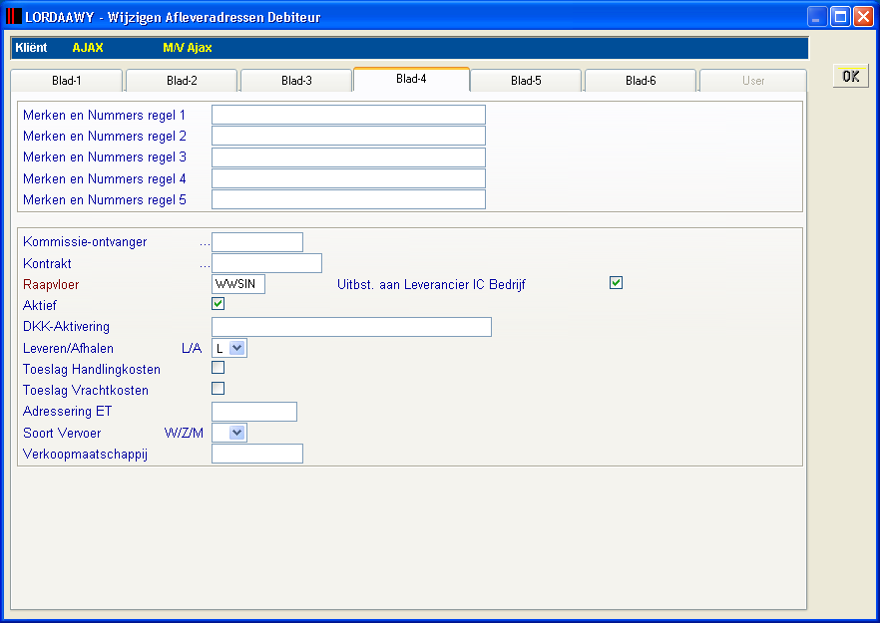
Task: Click the Verkoopmaatschappij input field
Action: (x=257, y=454)
